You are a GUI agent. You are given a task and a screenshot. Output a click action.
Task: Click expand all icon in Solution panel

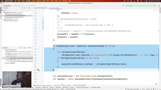tap(25, 8)
